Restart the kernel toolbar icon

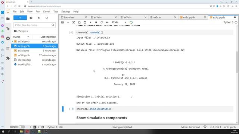point(102,22)
